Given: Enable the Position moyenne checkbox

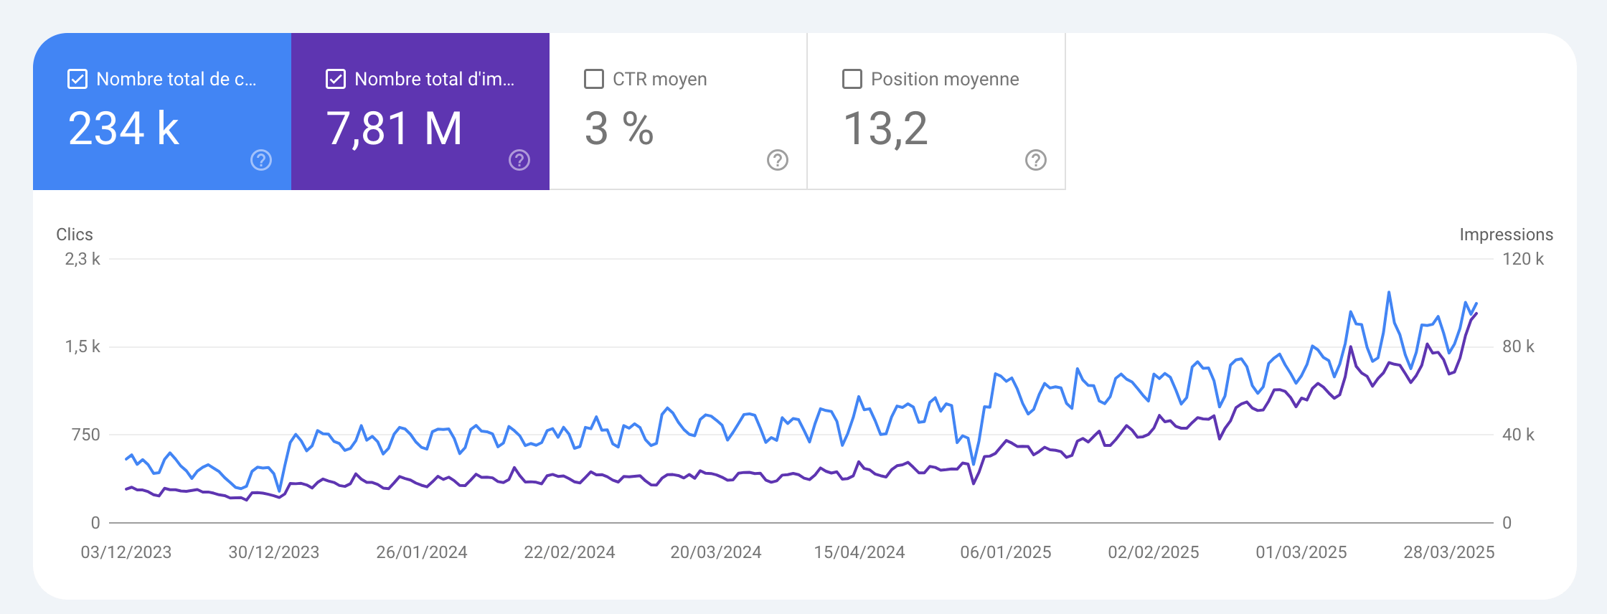Looking at the screenshot, I should [x=852, y=79].
